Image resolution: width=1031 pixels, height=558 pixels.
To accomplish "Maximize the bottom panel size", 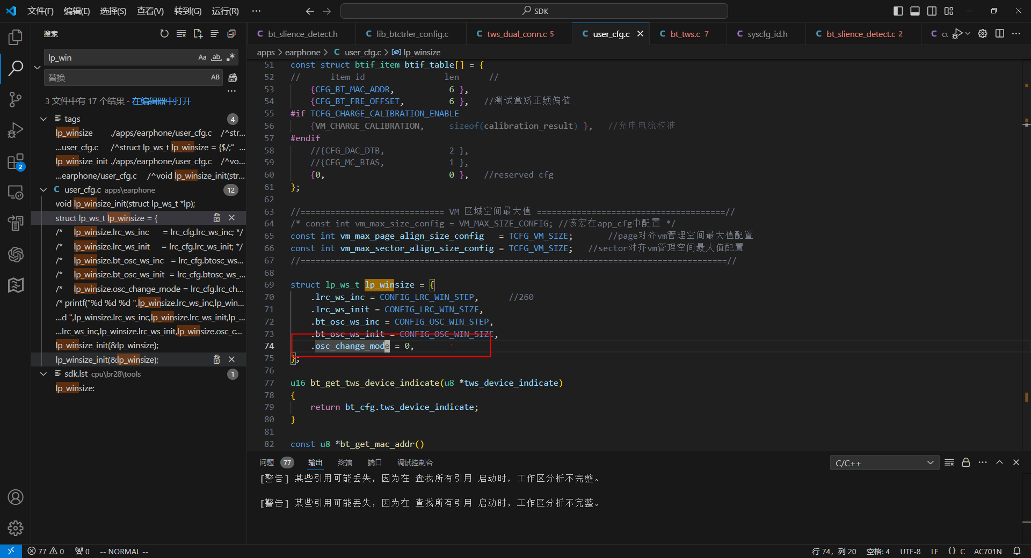I will pos(999,462).
